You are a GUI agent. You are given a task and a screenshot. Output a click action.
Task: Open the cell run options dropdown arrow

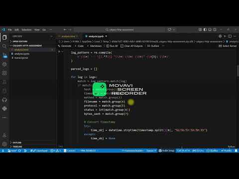click(x=62, y=52)
